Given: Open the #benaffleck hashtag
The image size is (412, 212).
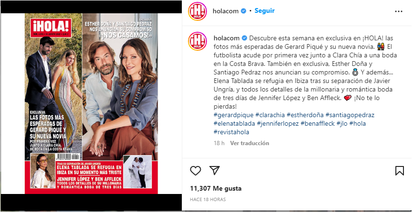Looking at the screenshot, I should [x=318, y=123].
